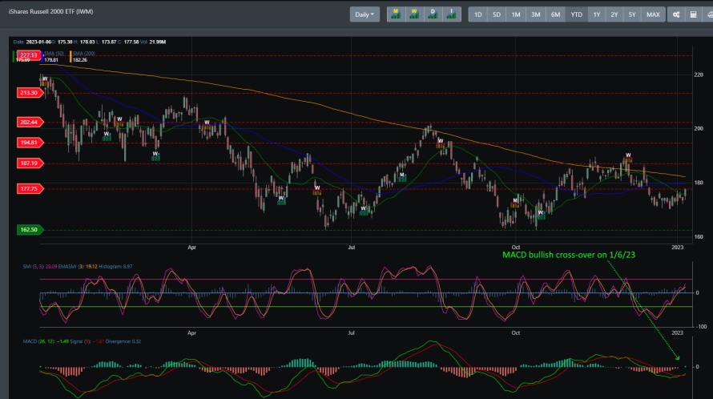Viewport: 713px width, 399px height.
Task: Switch chart range to 5Y
Action: coord(632,14)
